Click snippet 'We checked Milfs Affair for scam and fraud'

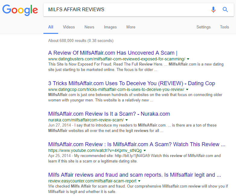87,186
